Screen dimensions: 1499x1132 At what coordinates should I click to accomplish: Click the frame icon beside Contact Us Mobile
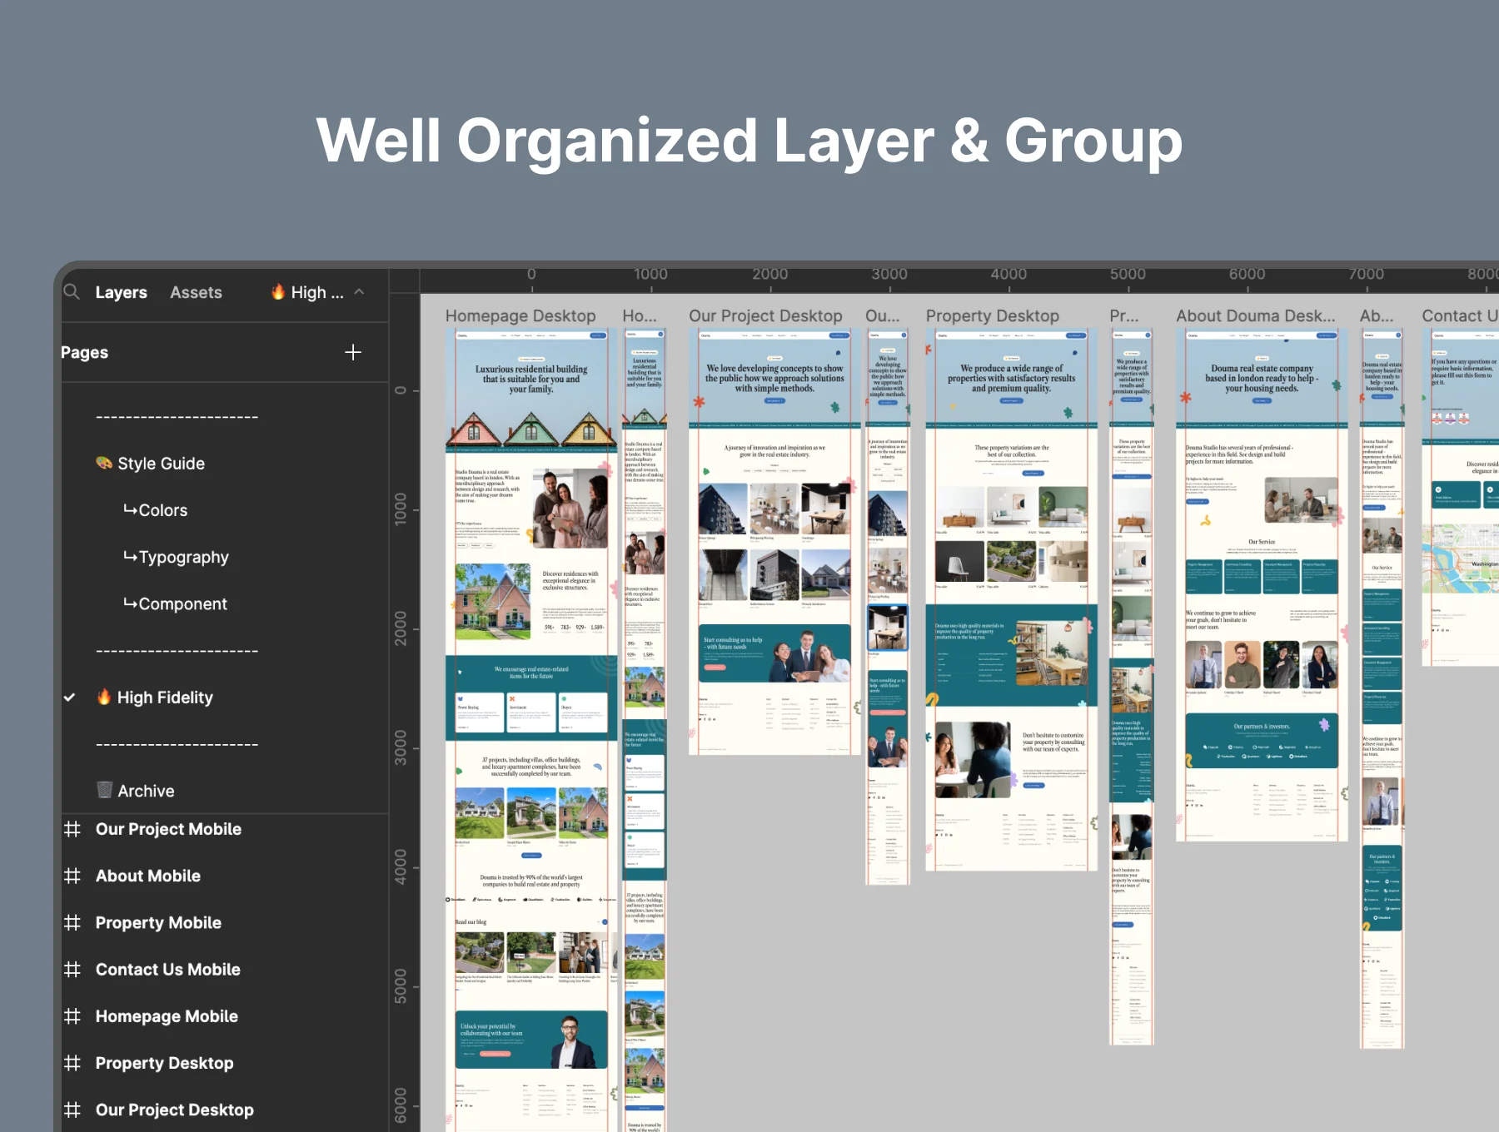pos(72,969)
